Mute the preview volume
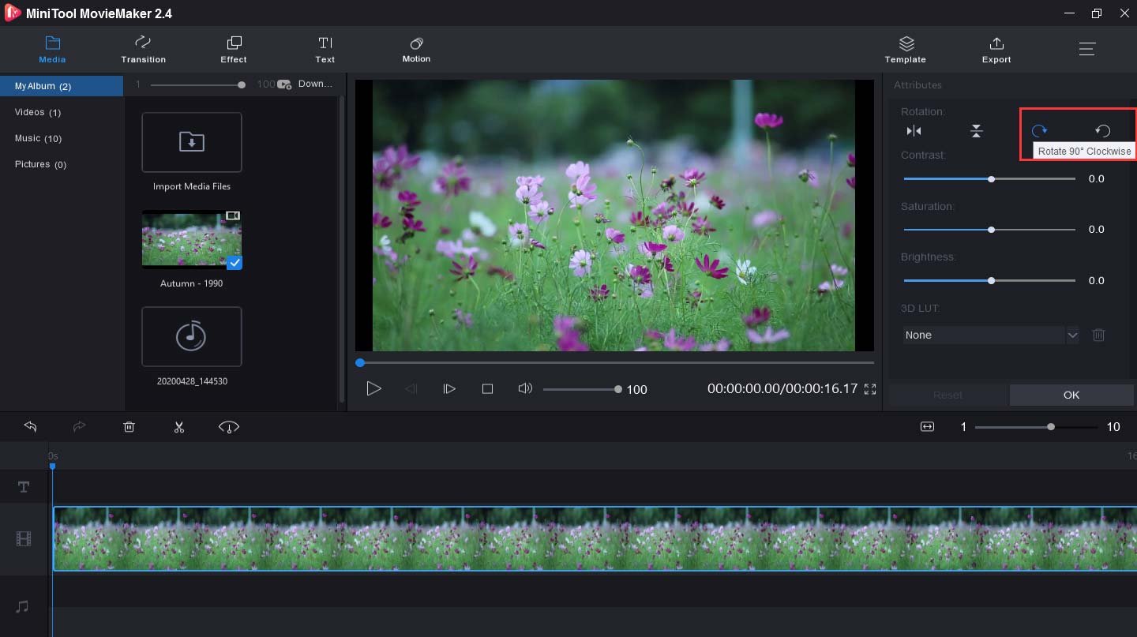The image size is (1137, 637). (x=525, y=388)
